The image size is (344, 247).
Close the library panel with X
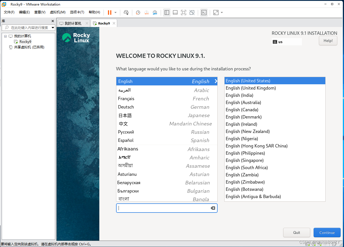point(53,21)
